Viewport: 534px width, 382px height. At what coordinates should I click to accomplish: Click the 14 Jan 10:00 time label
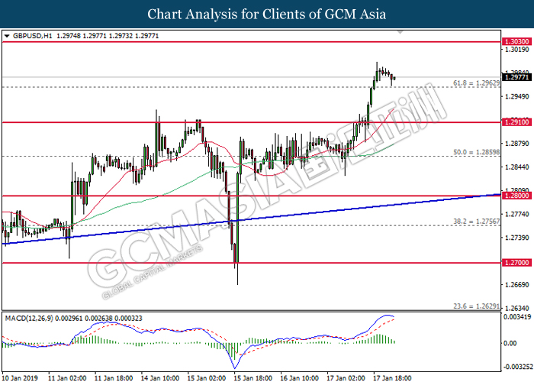(160, 378)
